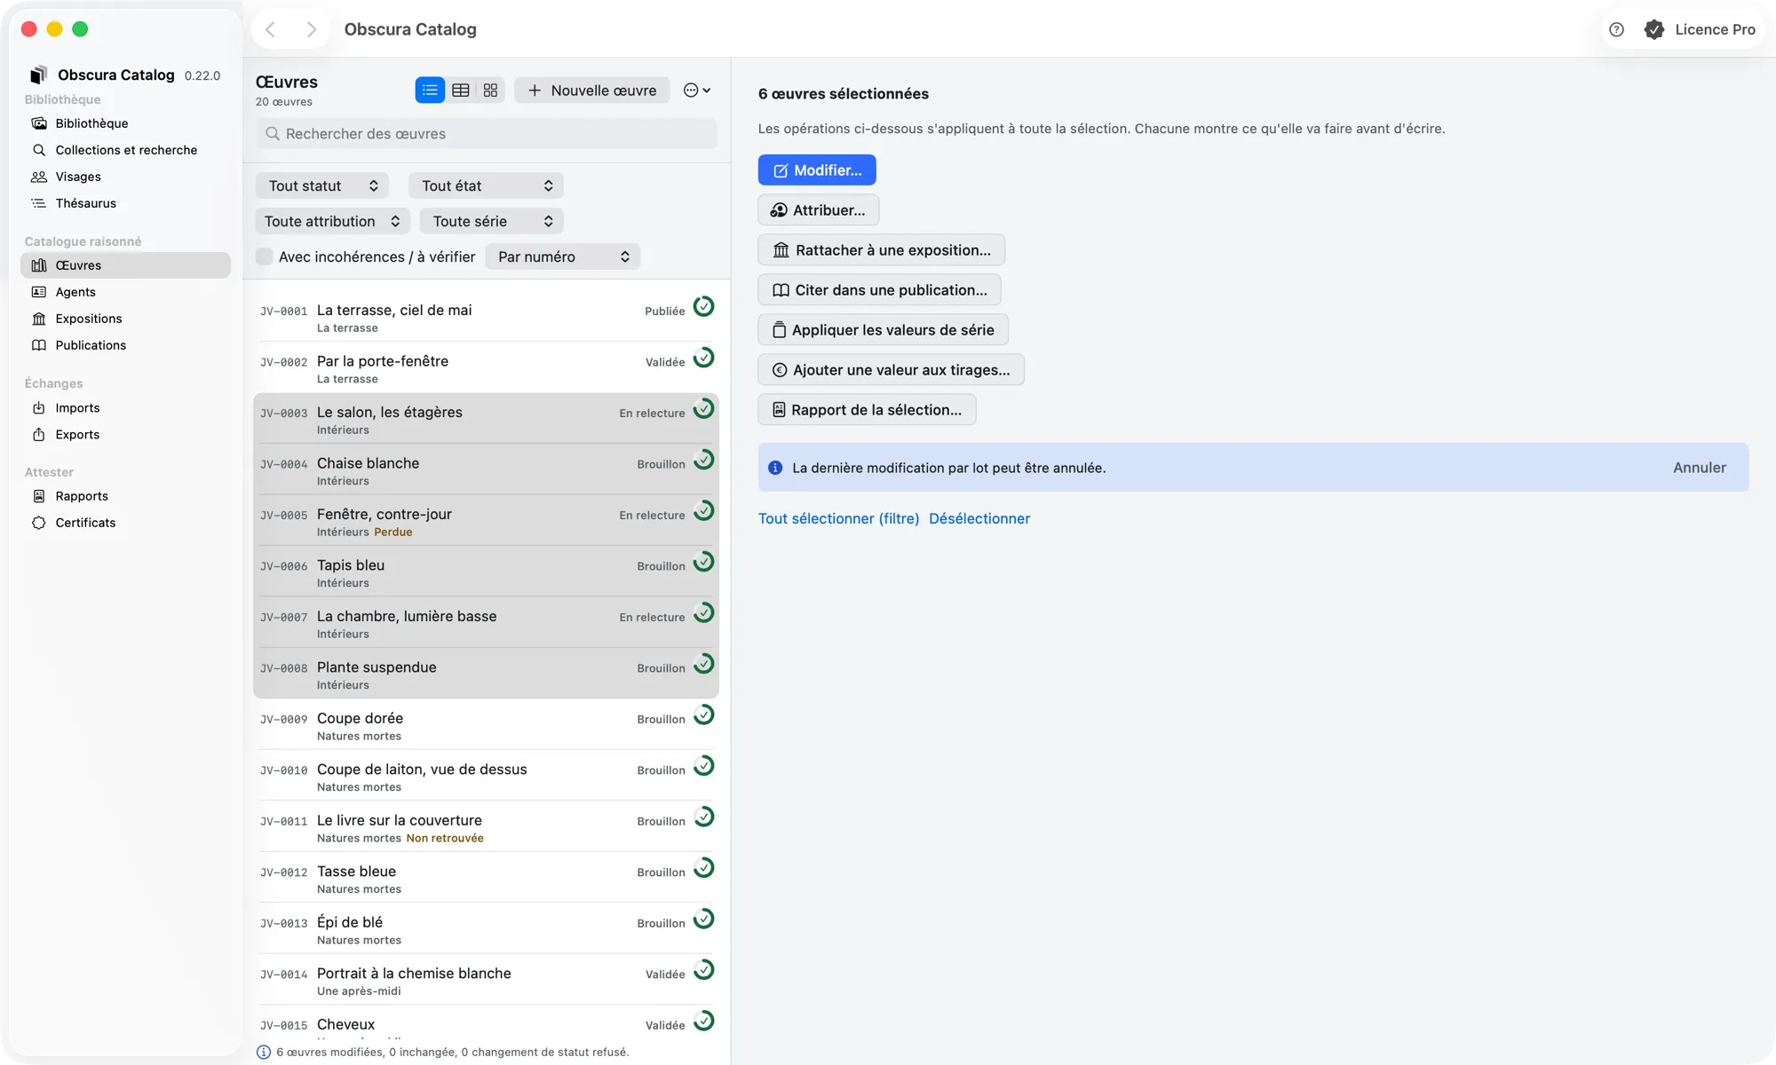Click Appliquer les valeurs de série
This screenshot has width=1776, height=1065.
point(884,330)
